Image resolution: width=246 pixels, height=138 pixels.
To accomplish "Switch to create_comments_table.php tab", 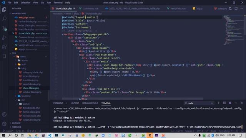I will [134, 8].
